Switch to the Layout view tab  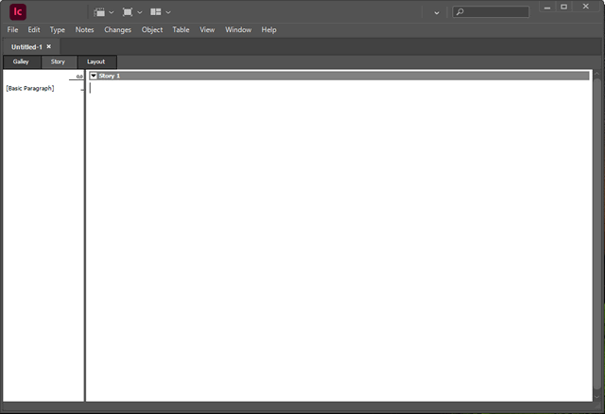[x=96, y=61]
